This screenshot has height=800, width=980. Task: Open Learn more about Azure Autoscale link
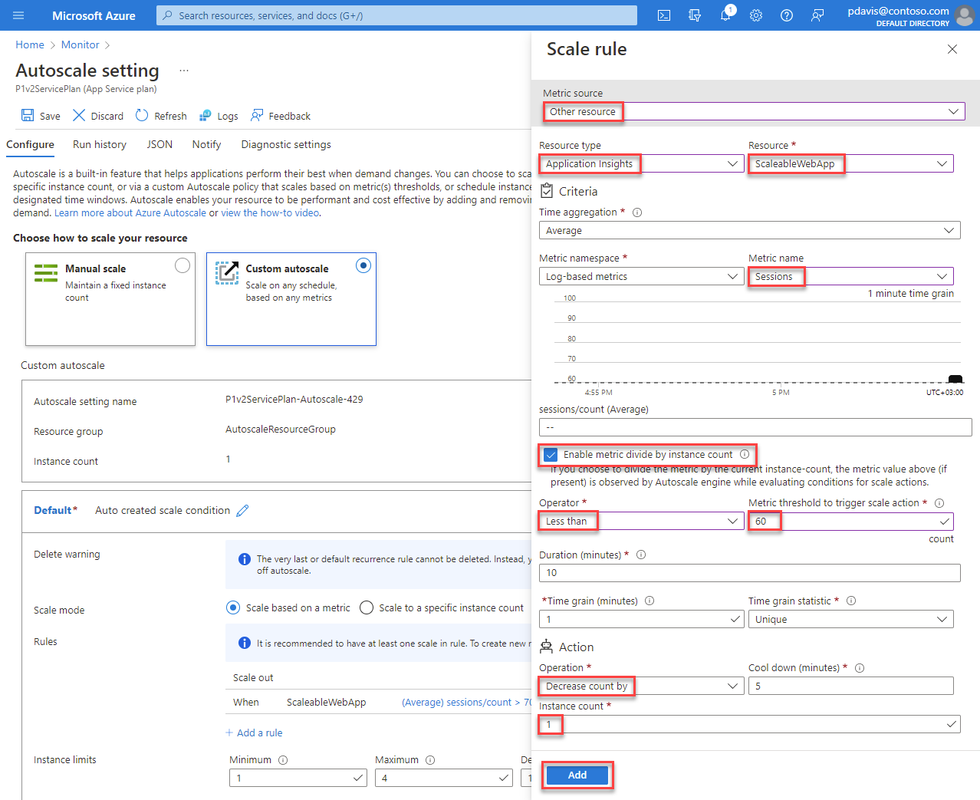coord(130,212)
